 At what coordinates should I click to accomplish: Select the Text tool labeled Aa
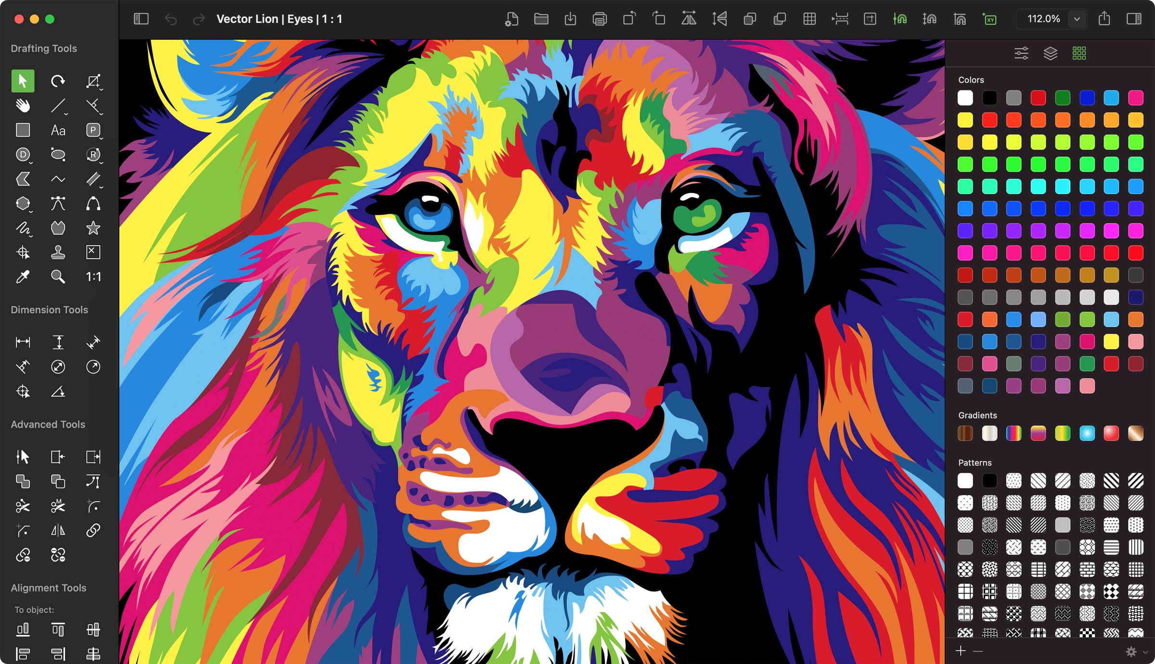coord(58,130)
